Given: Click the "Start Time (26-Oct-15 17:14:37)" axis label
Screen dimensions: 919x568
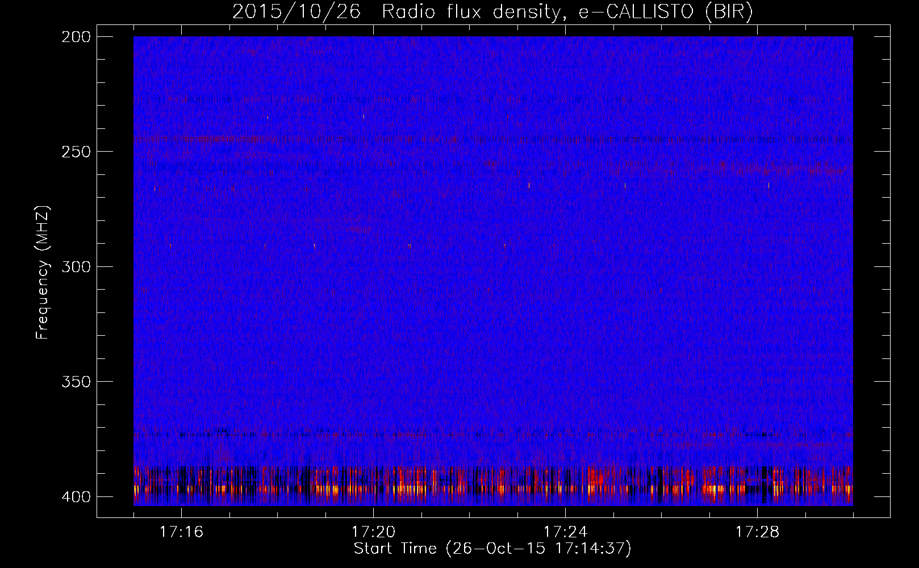Looking at the screenshot, I should pyautogui.click(x=492, y=549).
